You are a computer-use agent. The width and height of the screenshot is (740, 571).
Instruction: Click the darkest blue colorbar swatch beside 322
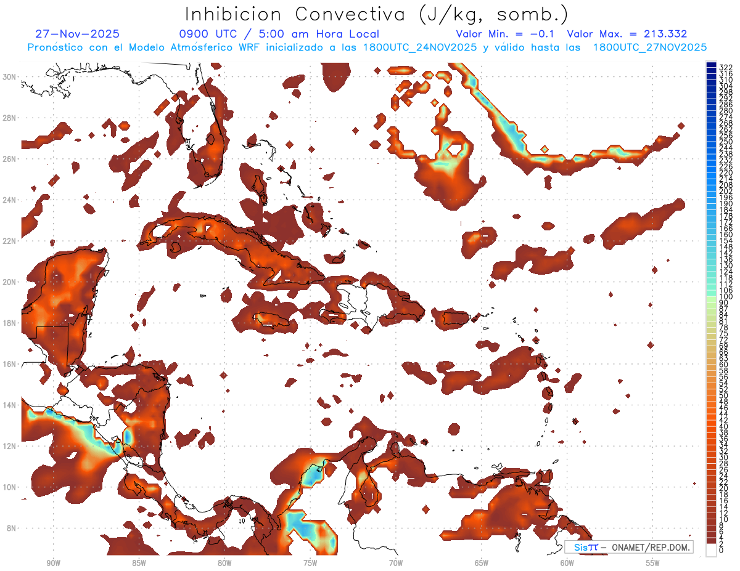click(x=712, y=65)
